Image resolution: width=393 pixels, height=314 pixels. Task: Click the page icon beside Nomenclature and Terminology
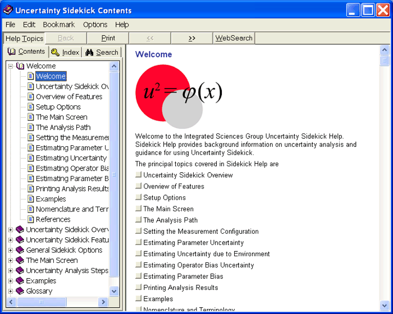click(x=30, y=209)
